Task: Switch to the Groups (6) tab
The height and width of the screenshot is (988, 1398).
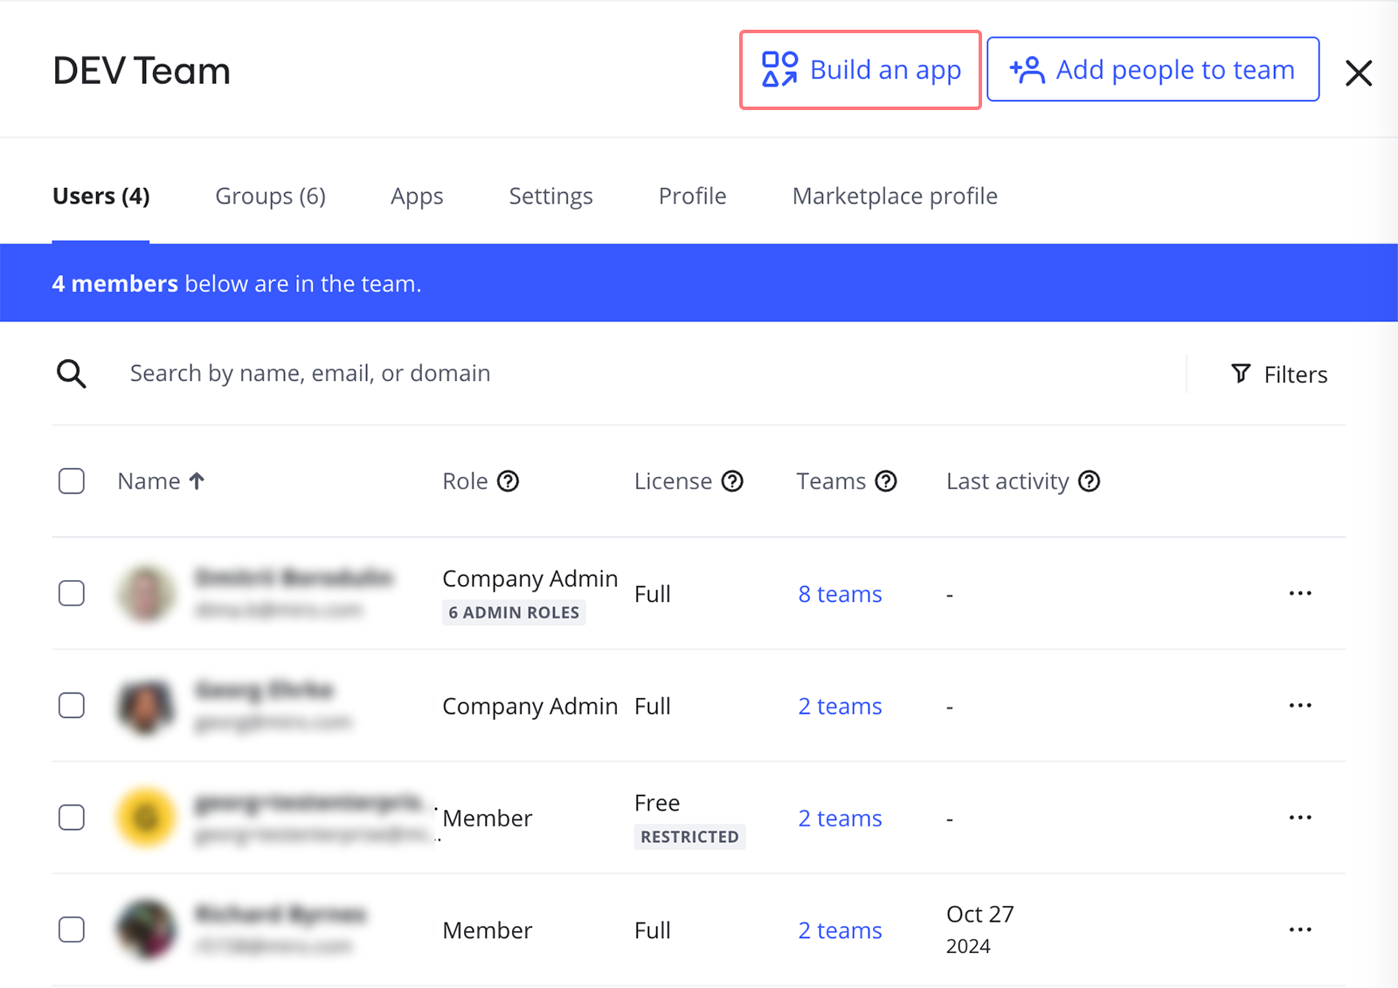Action: (x=270, y=197)
